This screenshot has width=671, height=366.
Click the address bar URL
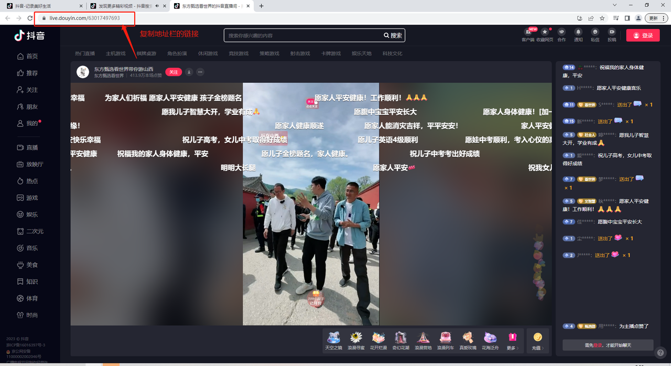(x=85, y=18)
